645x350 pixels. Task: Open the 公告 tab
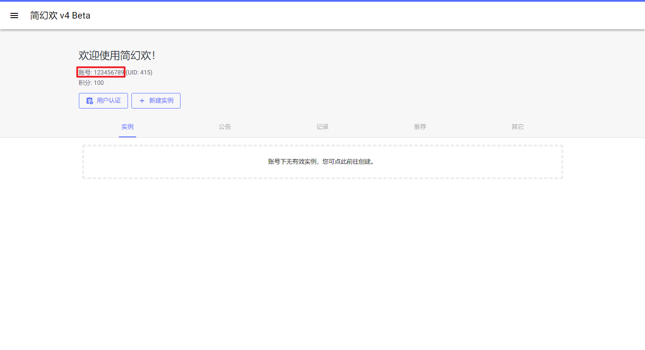[x=225, y=127]
